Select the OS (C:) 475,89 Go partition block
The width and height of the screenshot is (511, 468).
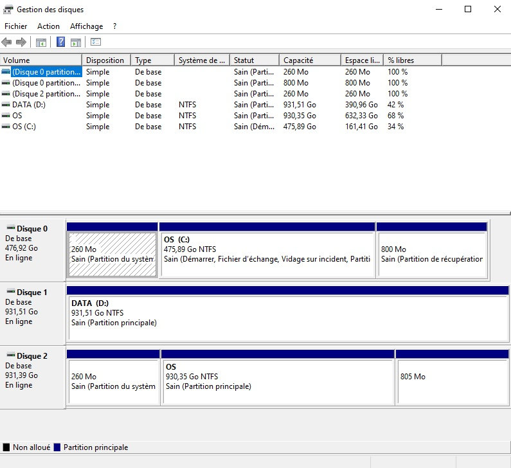(267, 254)
